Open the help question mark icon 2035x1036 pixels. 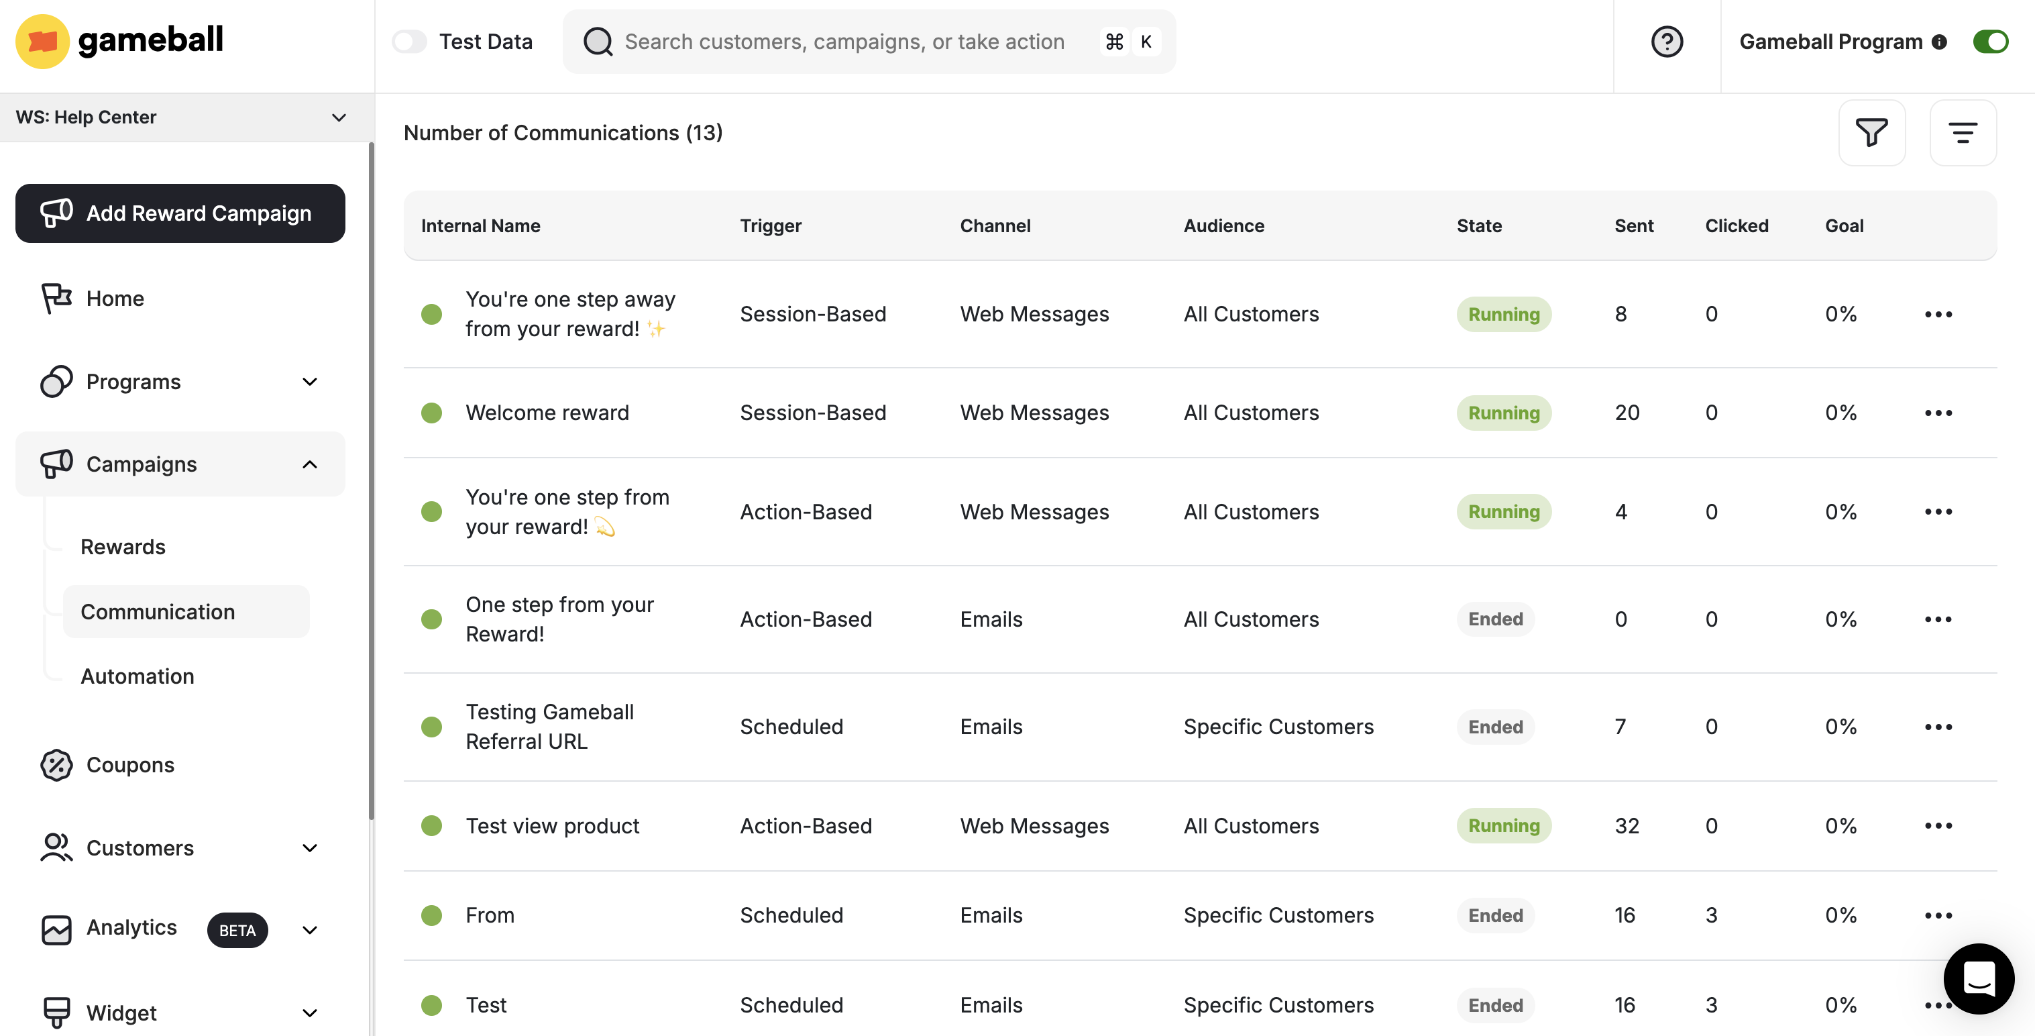(1667, 41)
